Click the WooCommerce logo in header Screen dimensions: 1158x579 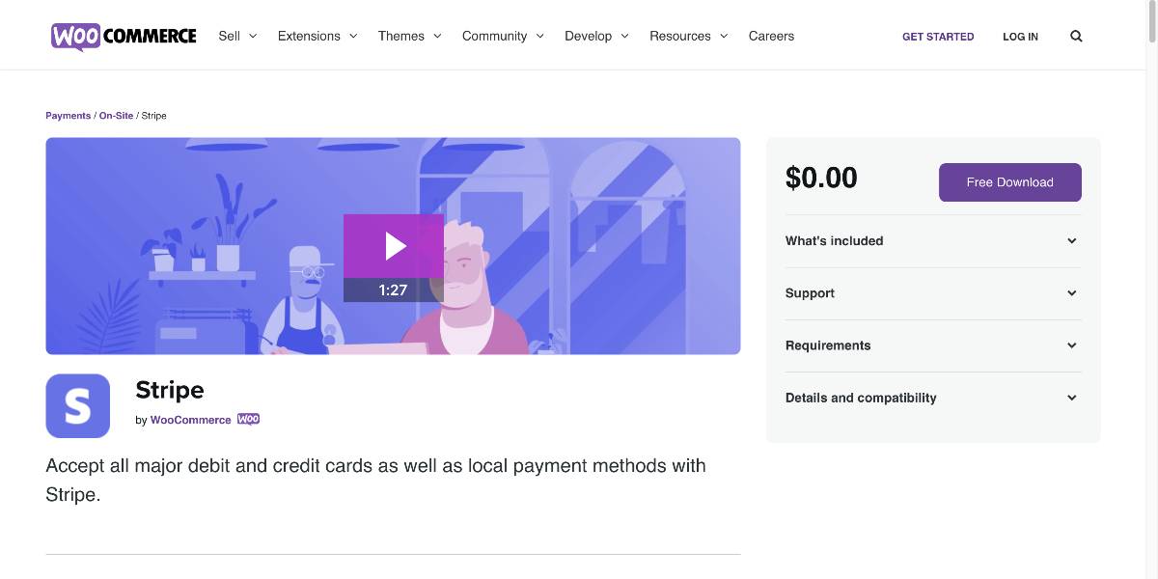click(x=124, y=36)
